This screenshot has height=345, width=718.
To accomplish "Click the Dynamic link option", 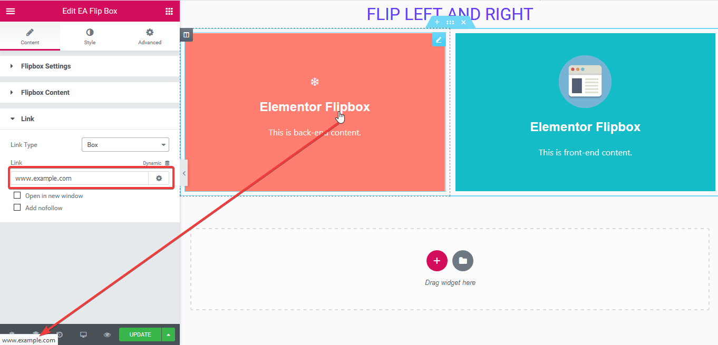I will coord(152,163).
